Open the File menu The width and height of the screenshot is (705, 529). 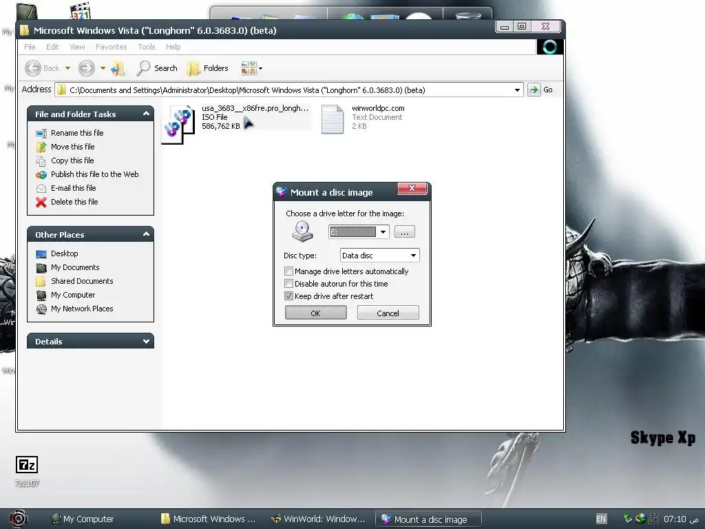[x=30, y=47]
